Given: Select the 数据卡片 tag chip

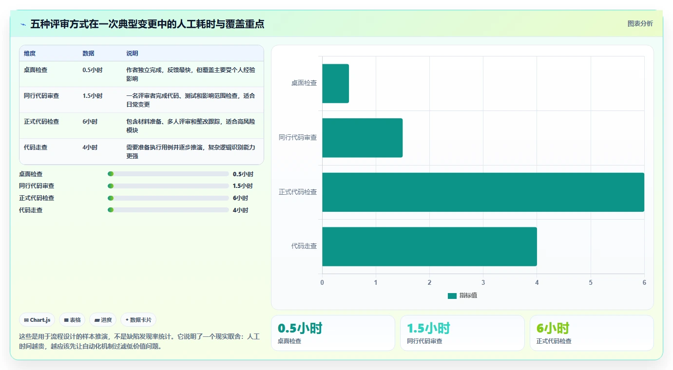Looking at the screenshot, I should [138, 320].
